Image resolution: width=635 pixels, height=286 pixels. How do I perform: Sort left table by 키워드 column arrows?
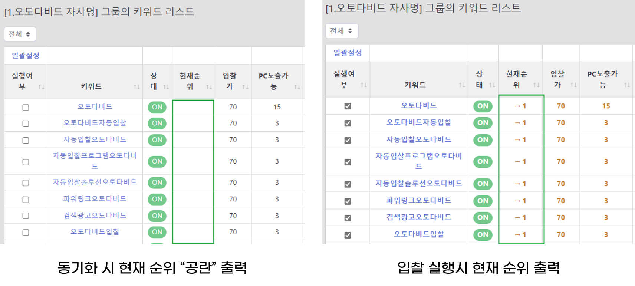[x=136, y=87]
